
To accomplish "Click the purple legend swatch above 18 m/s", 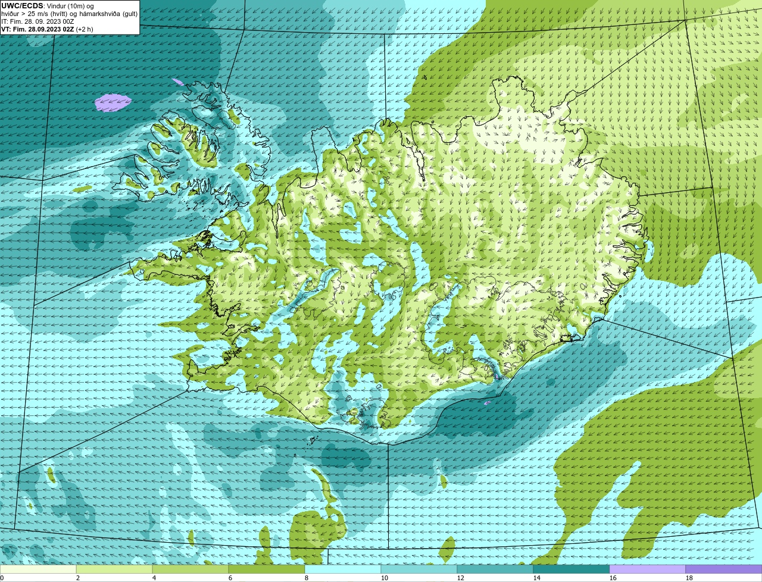I will [x=724, y=569].
